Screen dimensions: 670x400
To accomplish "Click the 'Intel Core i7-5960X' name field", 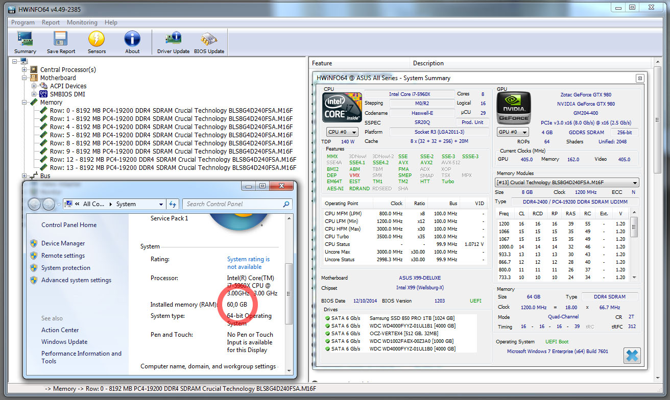I will click(409, 94).
